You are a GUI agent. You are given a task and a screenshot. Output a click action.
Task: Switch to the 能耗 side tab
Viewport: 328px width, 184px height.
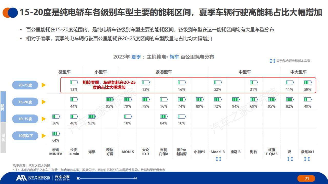[3, 107]
